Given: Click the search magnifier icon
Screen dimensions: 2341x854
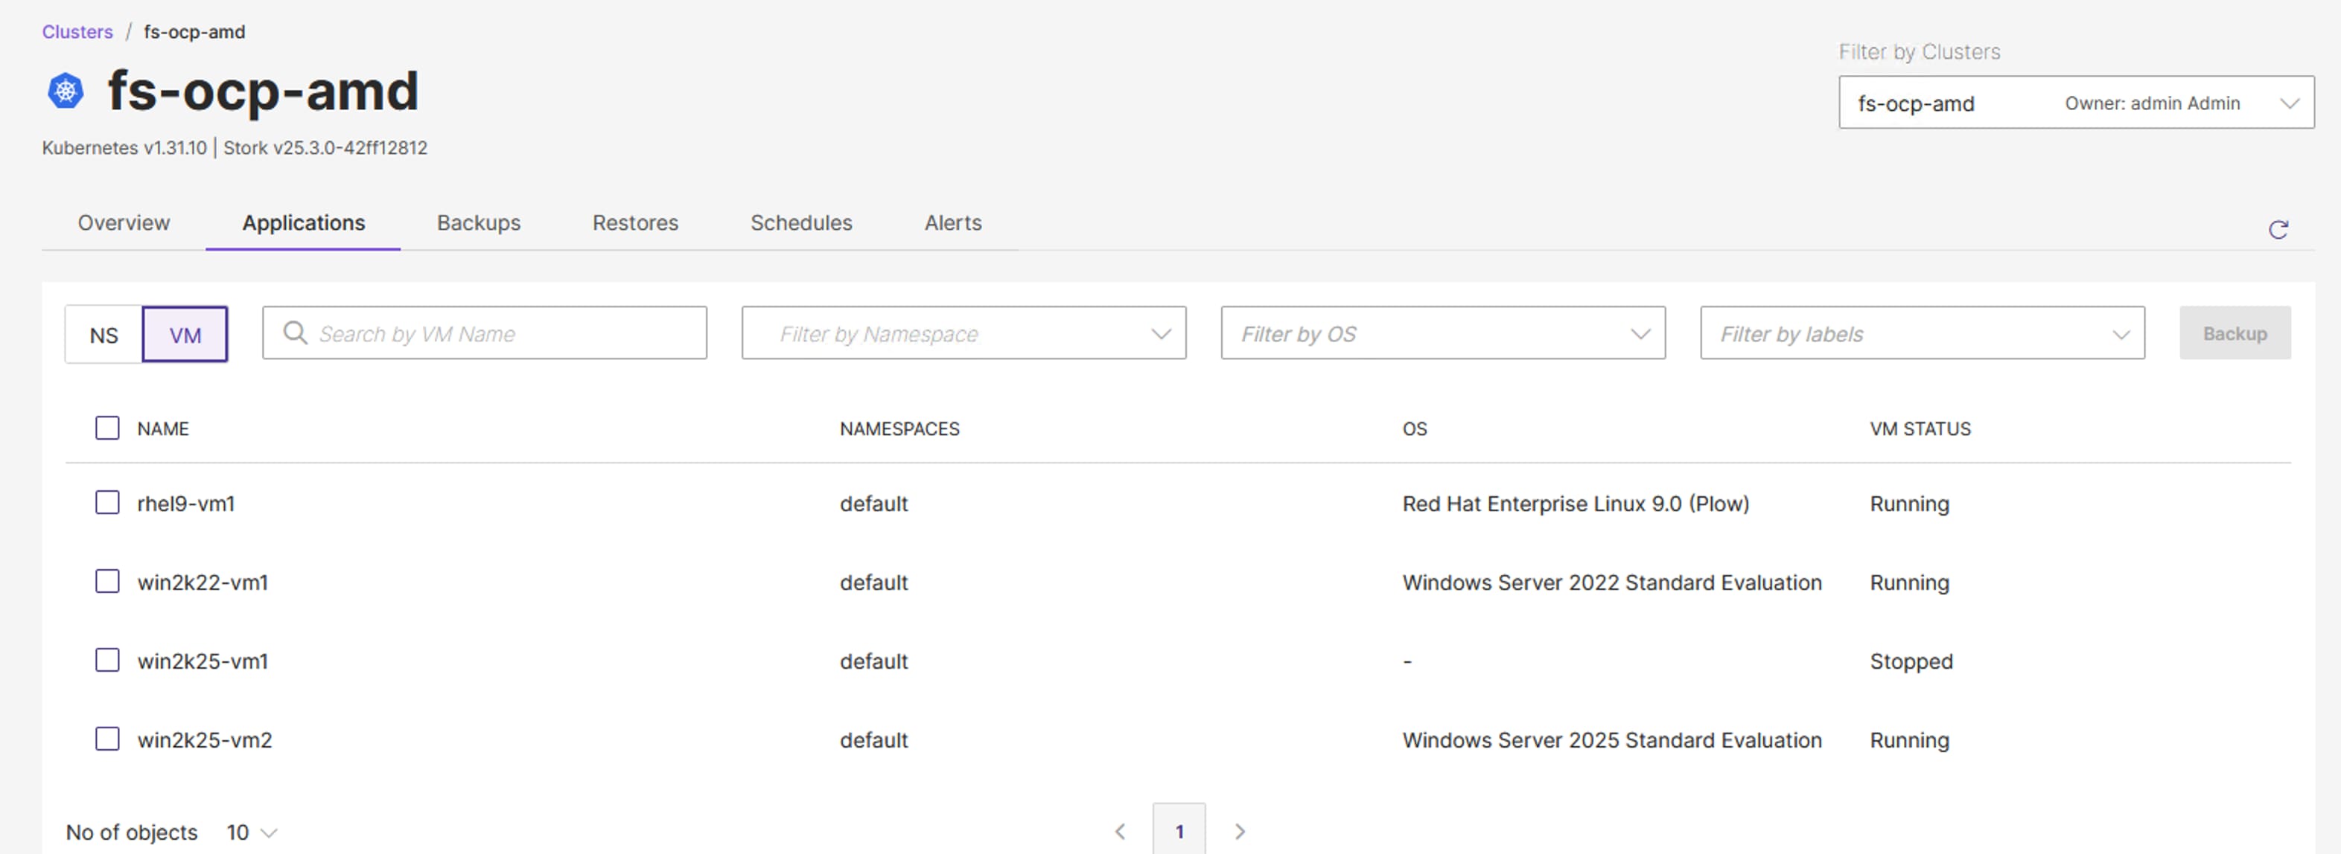Looking at the screenshot, I should 294,333.
